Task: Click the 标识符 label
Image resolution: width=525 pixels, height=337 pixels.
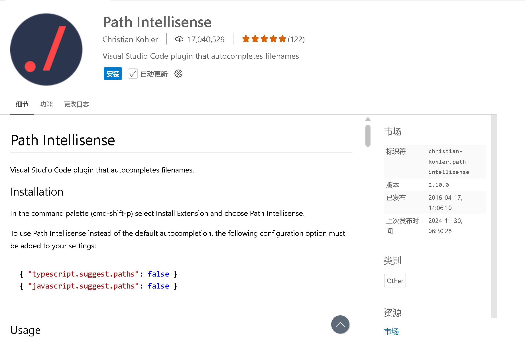Action: tap(396, 151)
